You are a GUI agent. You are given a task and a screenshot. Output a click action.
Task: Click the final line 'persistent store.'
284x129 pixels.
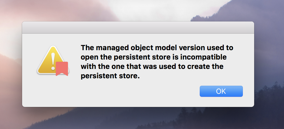pos(110,76)
